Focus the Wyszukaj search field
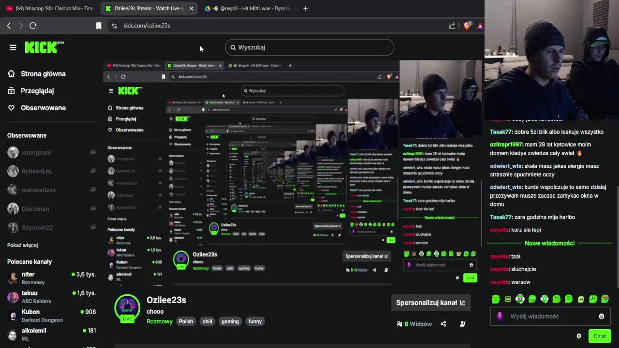The height and width of the screenshot is (348, 619). pos(309,47)
